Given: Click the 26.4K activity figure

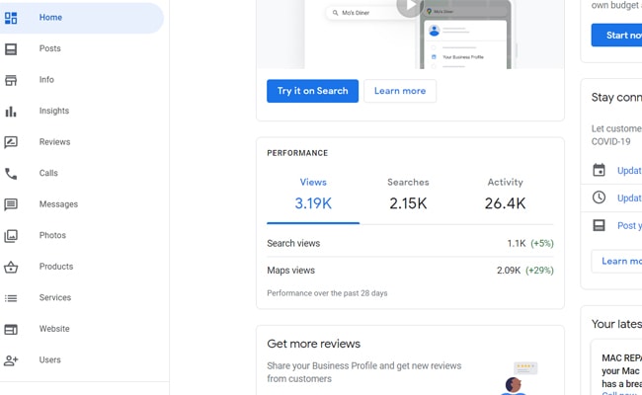Looking at the screenshot, I should click(x=506, y=203).
